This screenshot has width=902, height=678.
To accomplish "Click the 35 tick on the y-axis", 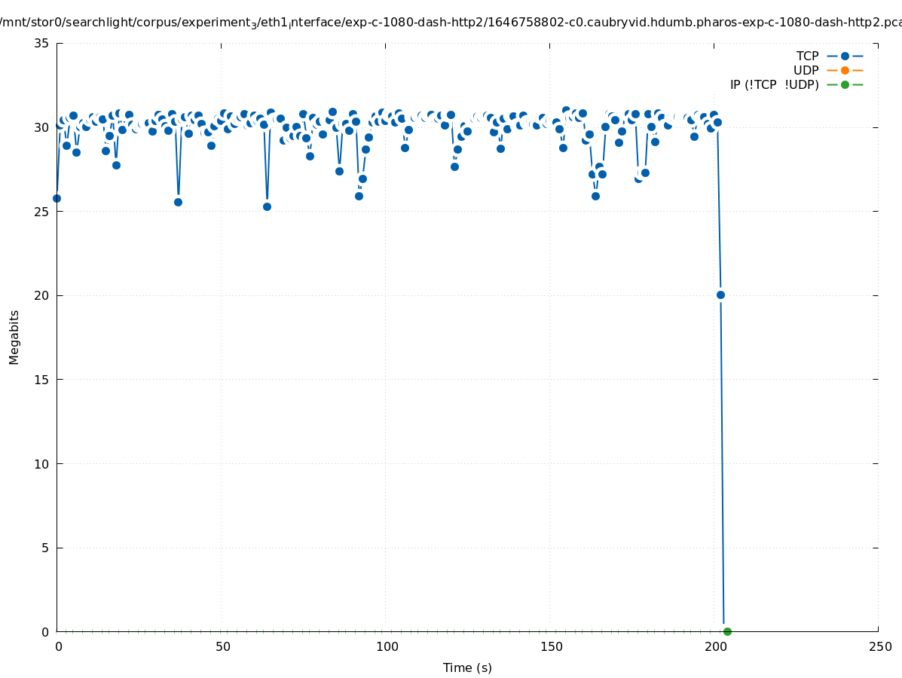I will [x=41, y=43].
